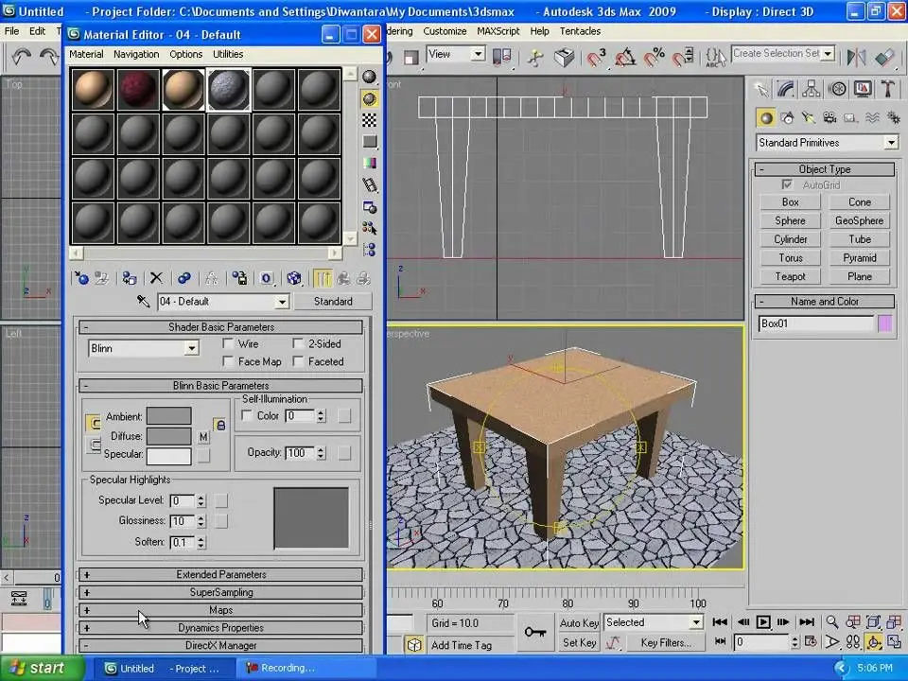Open the Utilities hammer panel icon
The width and height of the screenshot is (908, 681).
tap(888, 89)
